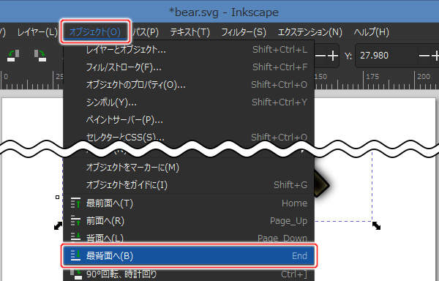Click the Y coordinate field showing 27.980
The image size is (439, 281).
point(386,56)
